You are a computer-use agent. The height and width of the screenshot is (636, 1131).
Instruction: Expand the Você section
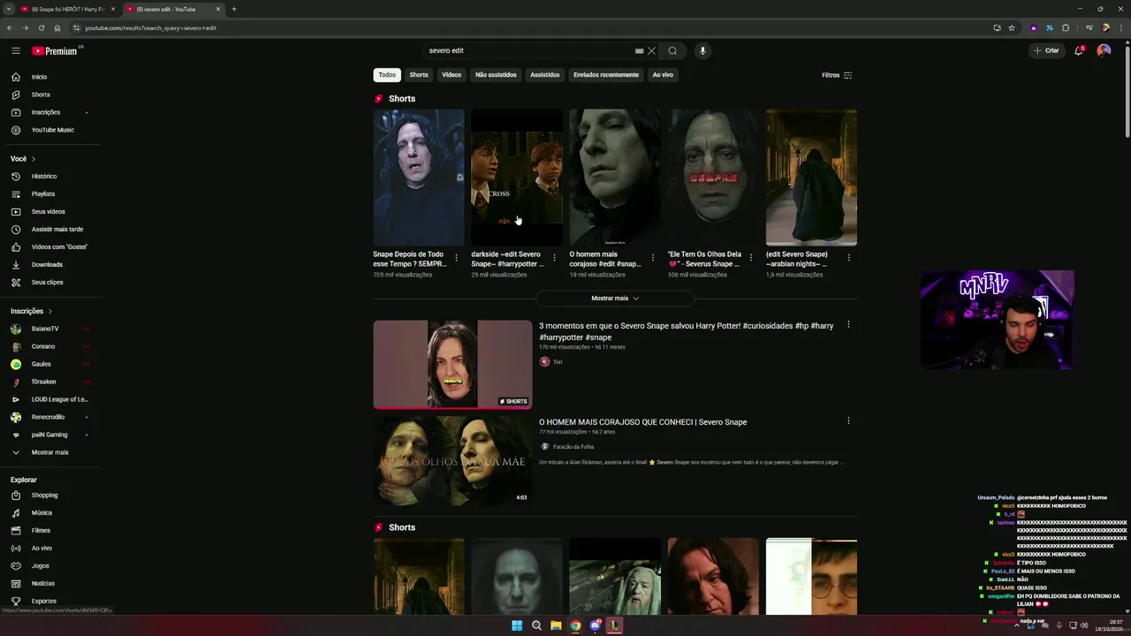(24, 159)
